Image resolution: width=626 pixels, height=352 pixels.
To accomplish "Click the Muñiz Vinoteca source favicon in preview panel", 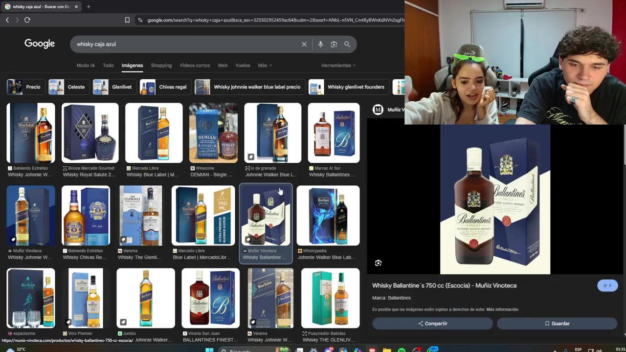I will [x=378, y=110].
